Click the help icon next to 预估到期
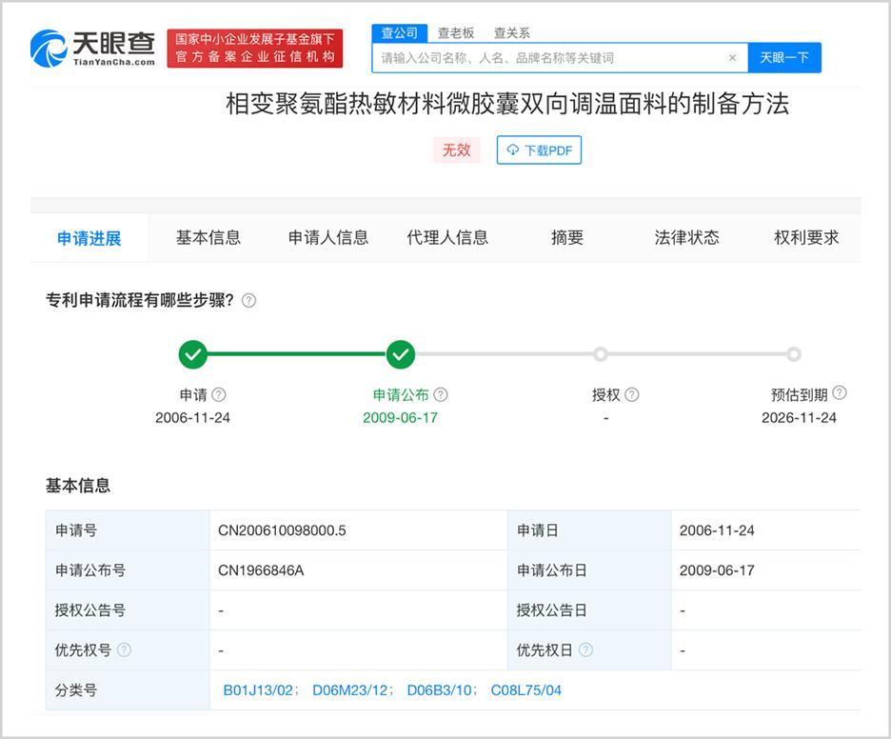Viewport: 891px width, 739px height. pyautogui.click(x=839, y=393)
